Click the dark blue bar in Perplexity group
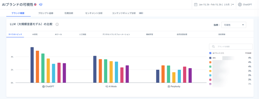 (158, 76)
